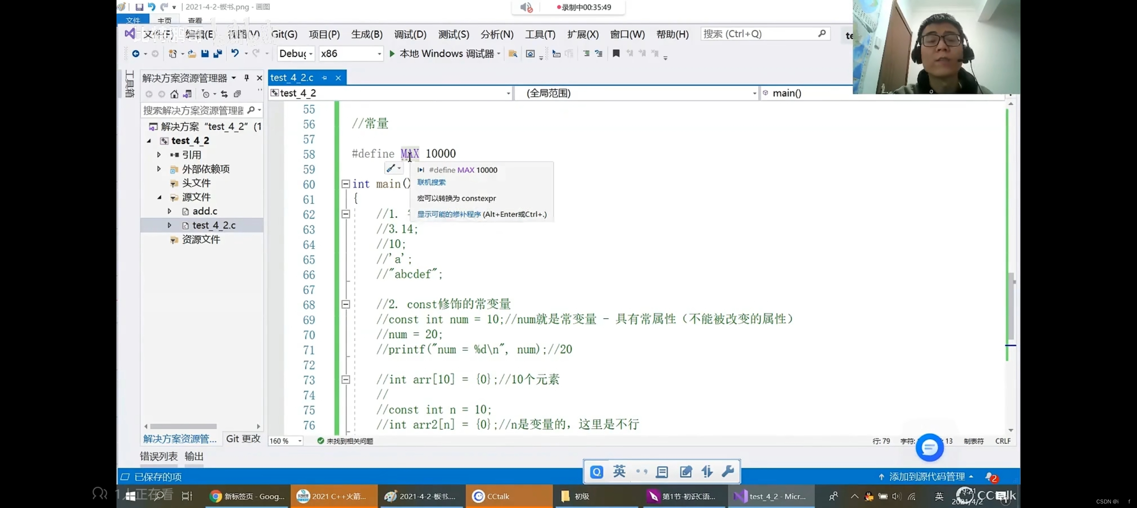Click the Undo action icon
This screenshot has width=1137, height=508.
(x=233, y=53)
